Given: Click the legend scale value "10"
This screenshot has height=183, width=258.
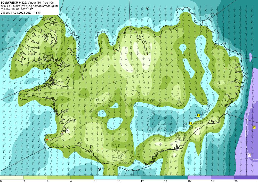Looking at the screenshot, I should (119, 181).
